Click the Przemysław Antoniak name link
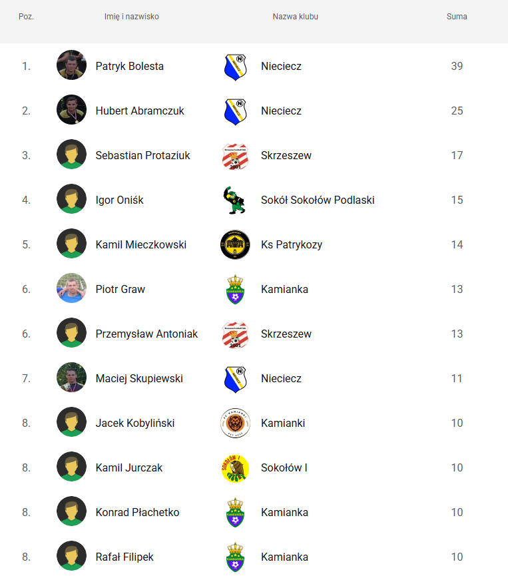The image size is (508, 580). tap(146, 334)
